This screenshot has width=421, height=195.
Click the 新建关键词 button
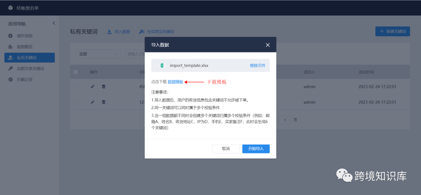(393, 31)
